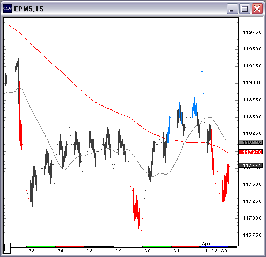266x257 pixels.
Task: Click the 23 date label on time axis
Action: [x=32, y=251]
